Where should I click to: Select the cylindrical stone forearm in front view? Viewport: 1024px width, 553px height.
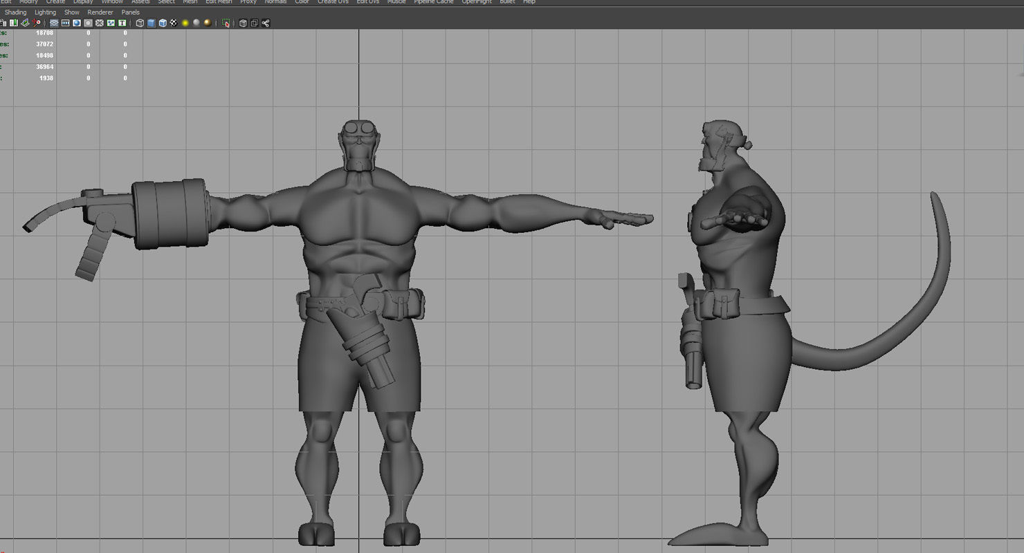pos(170,214)
